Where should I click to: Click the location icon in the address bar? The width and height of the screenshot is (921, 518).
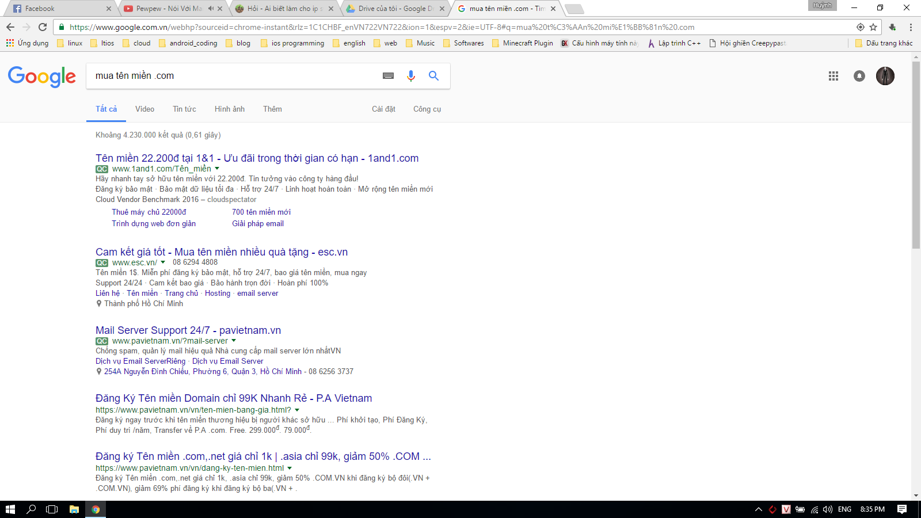861,27
